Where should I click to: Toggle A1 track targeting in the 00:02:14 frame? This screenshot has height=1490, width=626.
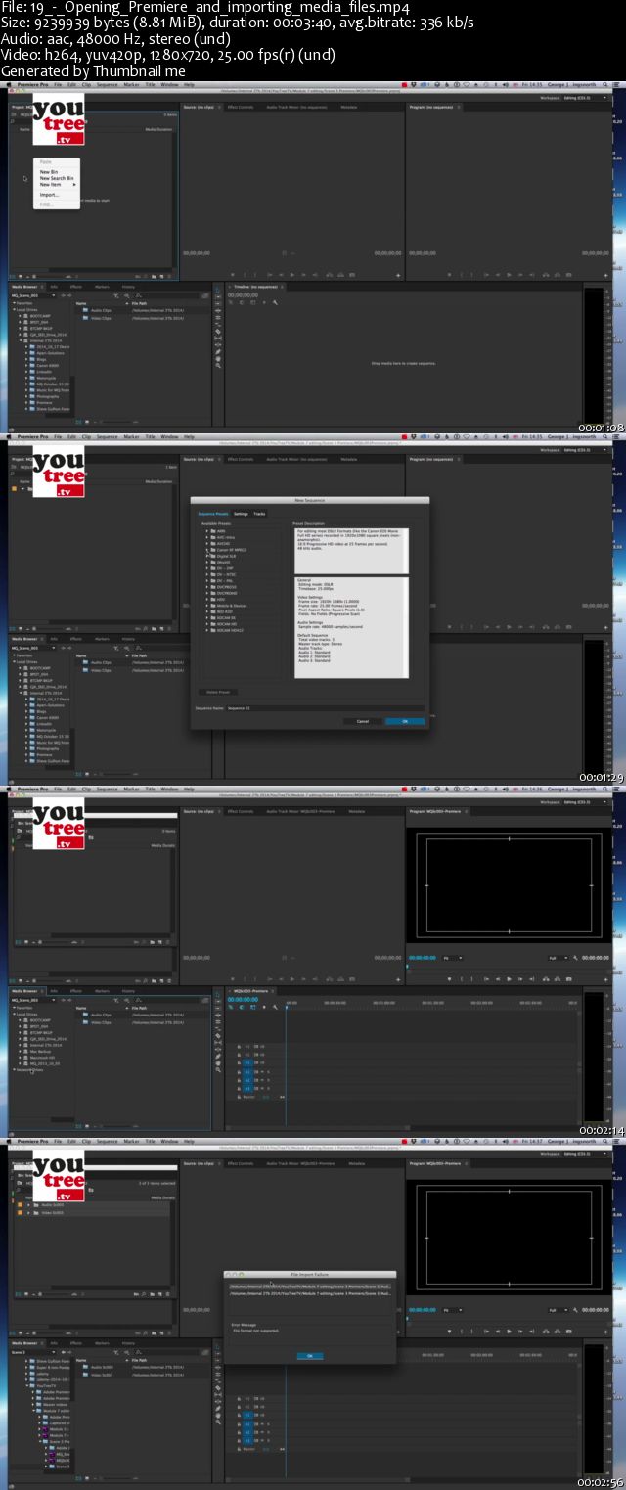(247, 1071)
